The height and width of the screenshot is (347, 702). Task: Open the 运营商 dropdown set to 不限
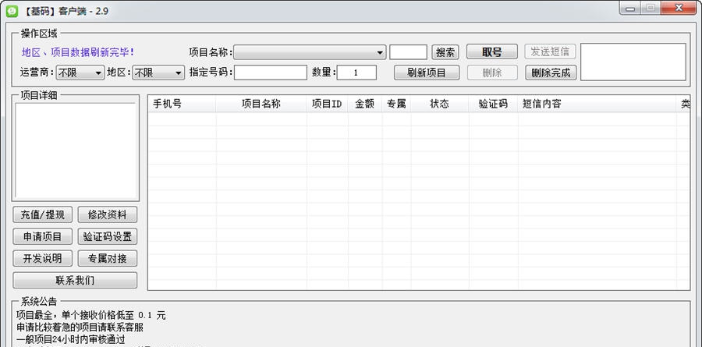80,73
